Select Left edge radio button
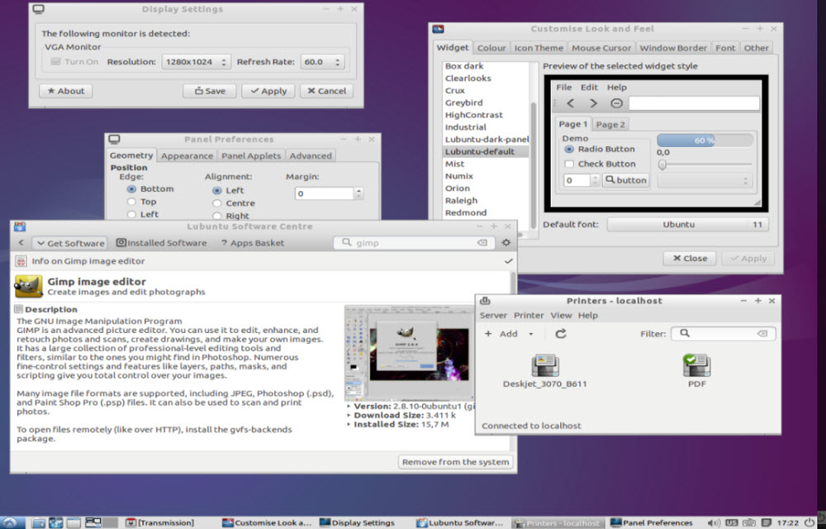 click(131, 214)
